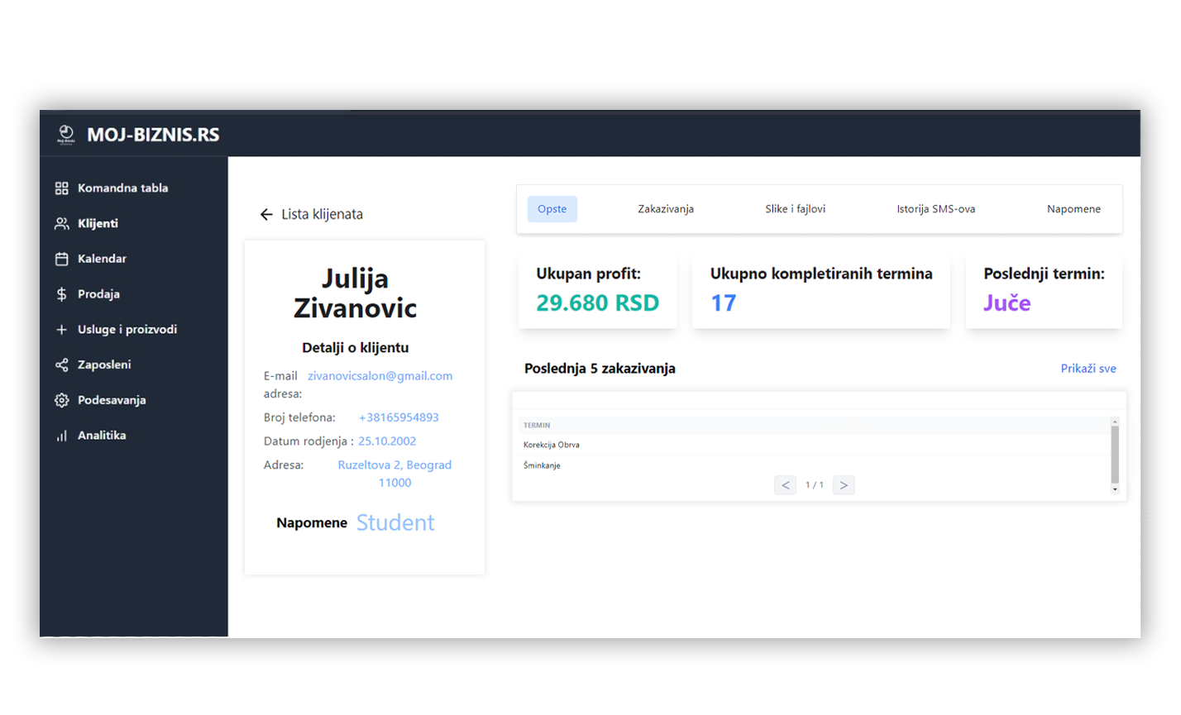Screen dimensions: 1181x715
Task: Click the MOJ-BIZNIS.RS logo icon
Action: 66,134
